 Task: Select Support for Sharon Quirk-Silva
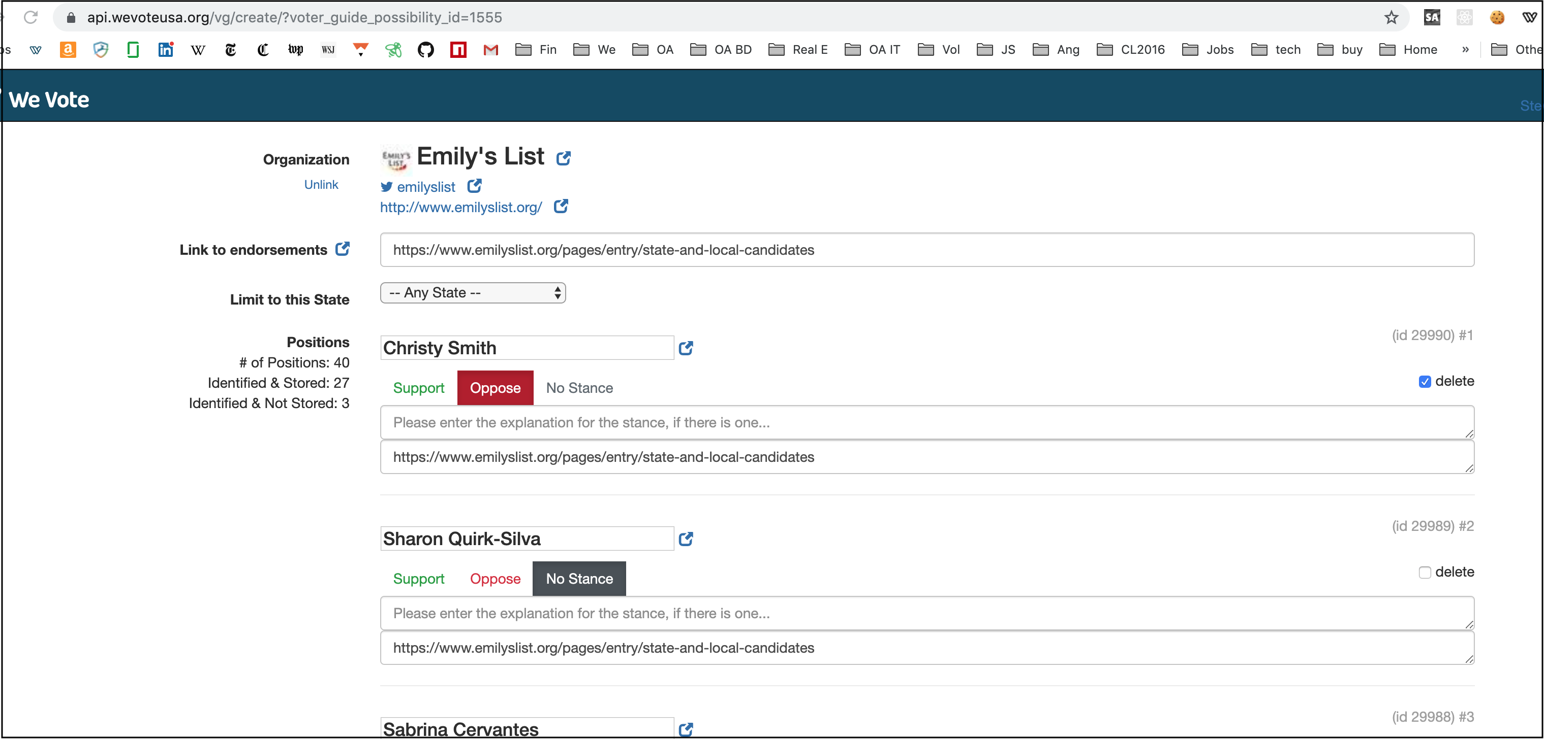click(418, 579)
